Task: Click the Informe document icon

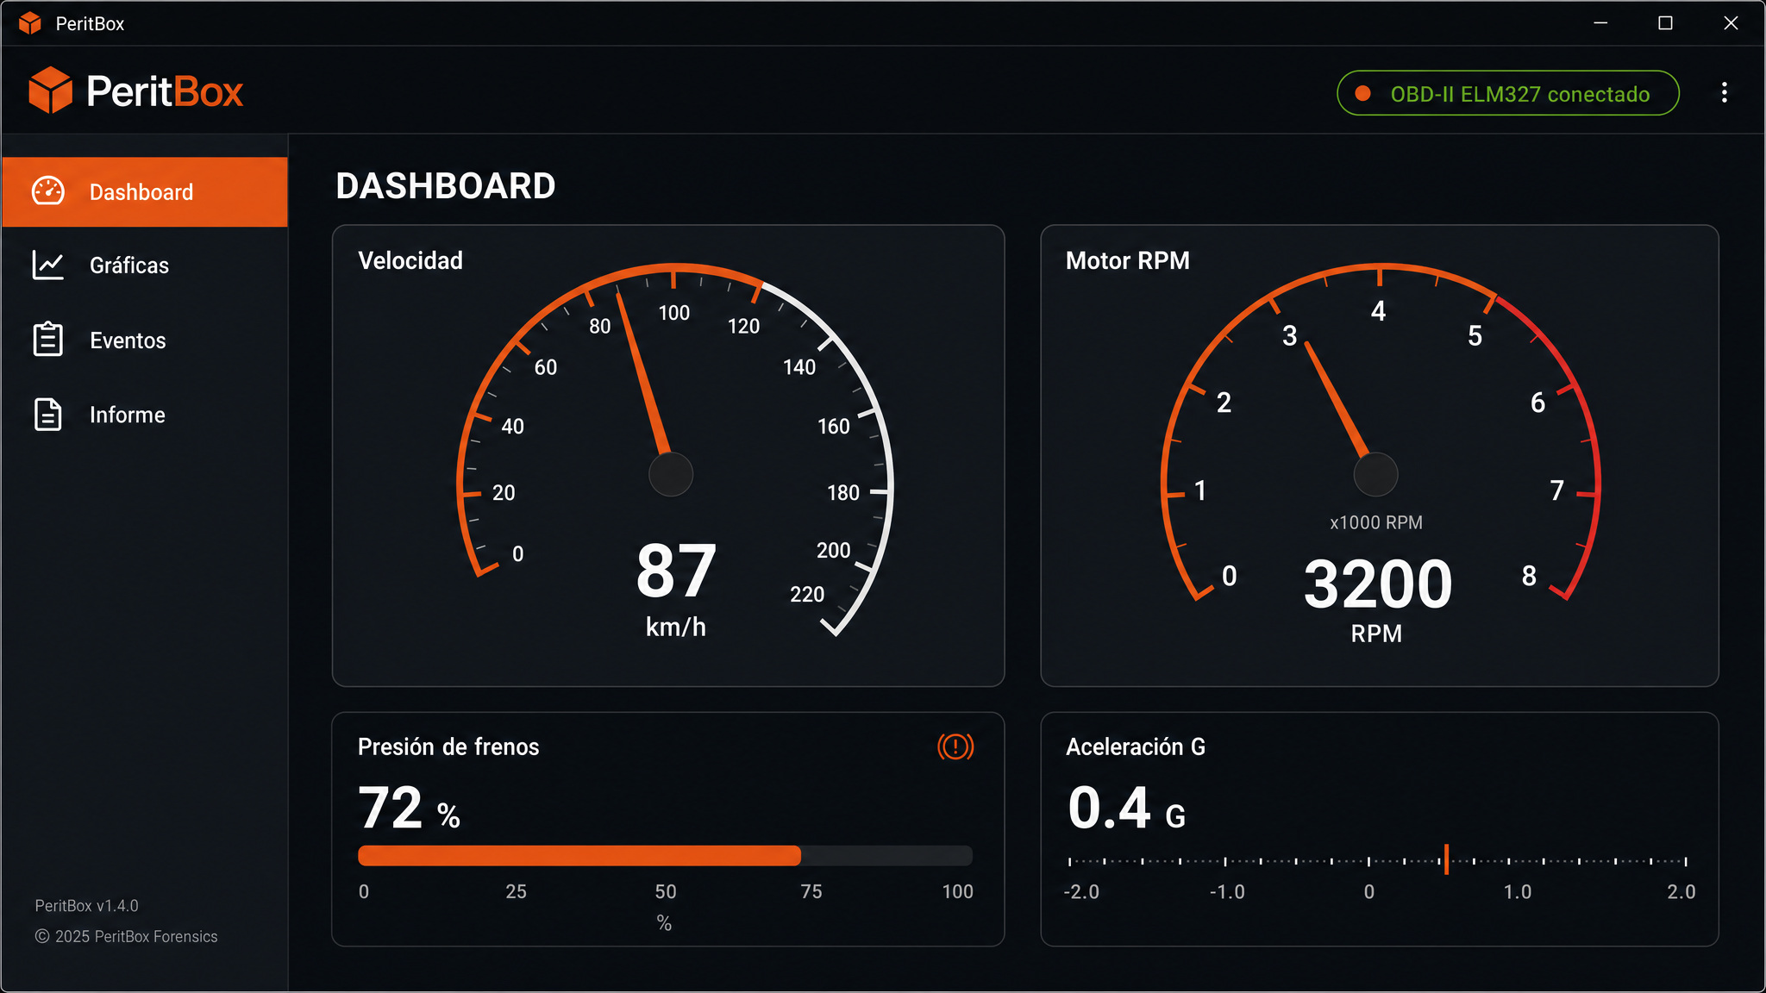Action: (48, 415)
